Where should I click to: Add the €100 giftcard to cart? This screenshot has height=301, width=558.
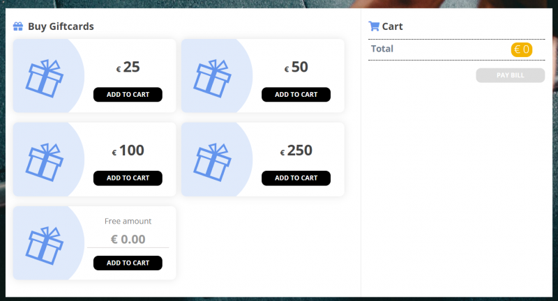128,178
